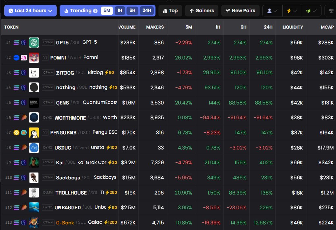Image resolution: width=336 pixels, height=230 pixels.
Task: Sort by the LIQUIDITY column header
Action: [x=293, y=27]
